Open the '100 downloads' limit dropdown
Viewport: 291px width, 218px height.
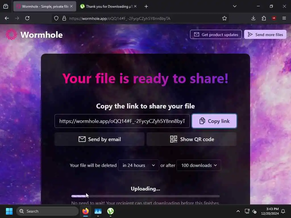[x=199, y=165]
